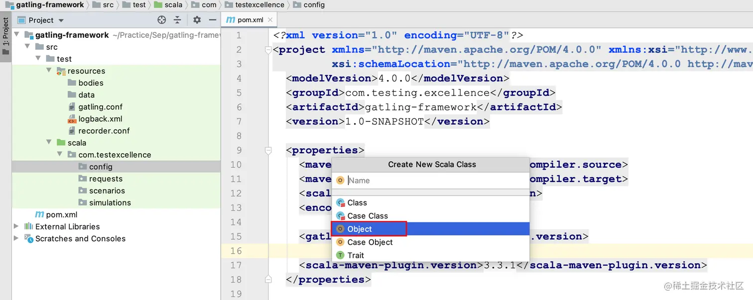
Task: Click the groupId text on line 5
Action: (x=417, y=93)
